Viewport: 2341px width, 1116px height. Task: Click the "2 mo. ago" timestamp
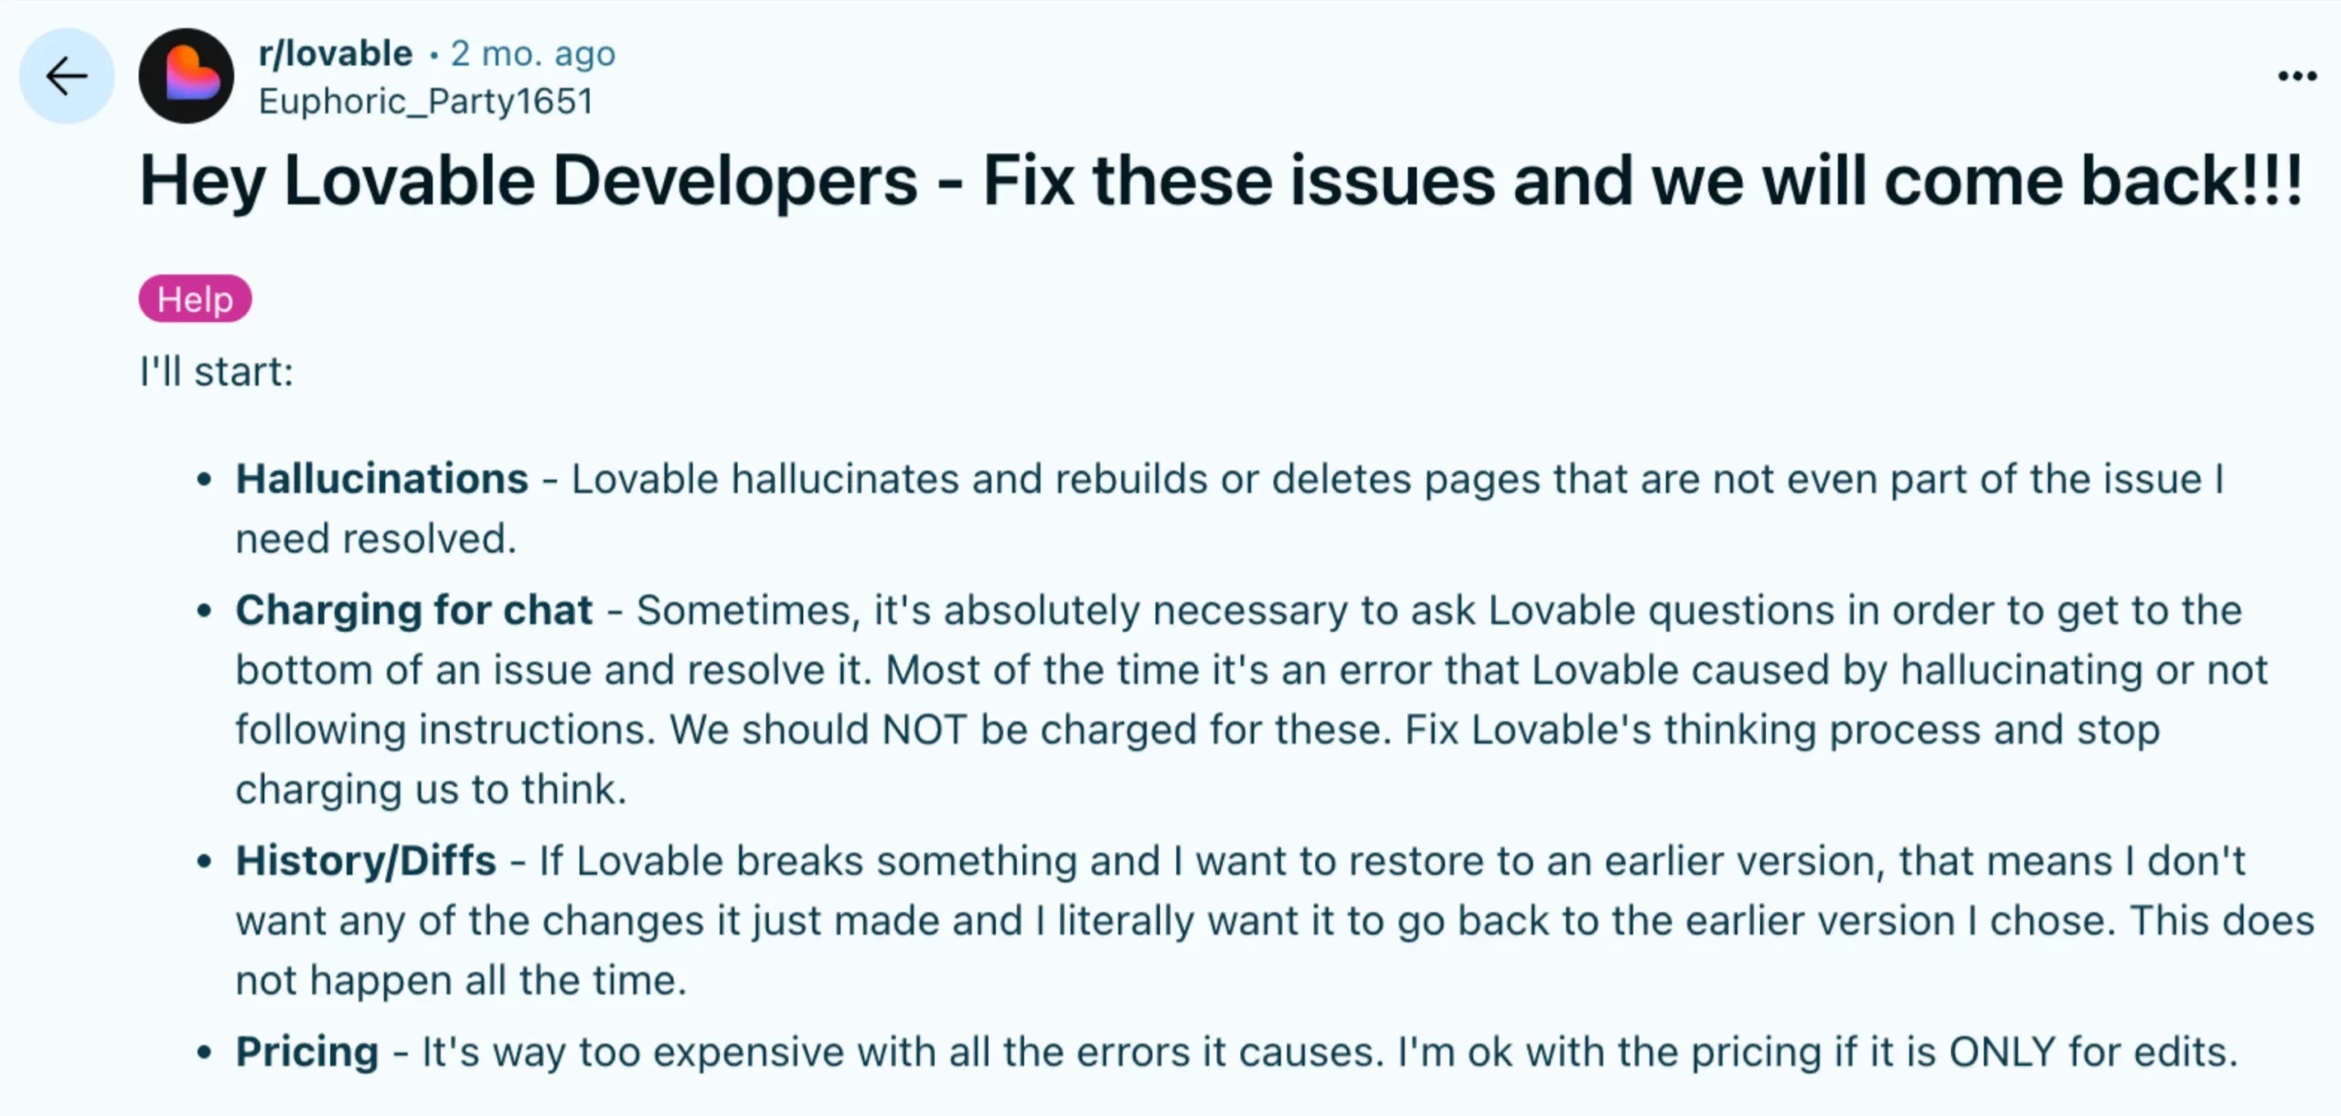tap(533, 54)
